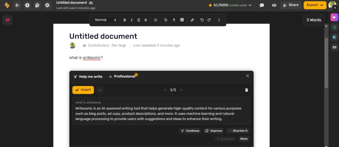Click the Improve button
Screen dimensions: 339x147
click(x=214, y=131)
